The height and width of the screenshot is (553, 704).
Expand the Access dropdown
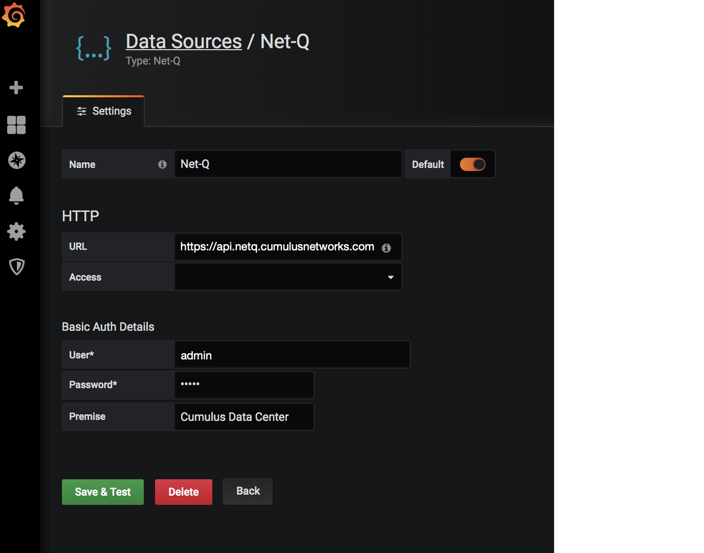[x=288, y=277]
